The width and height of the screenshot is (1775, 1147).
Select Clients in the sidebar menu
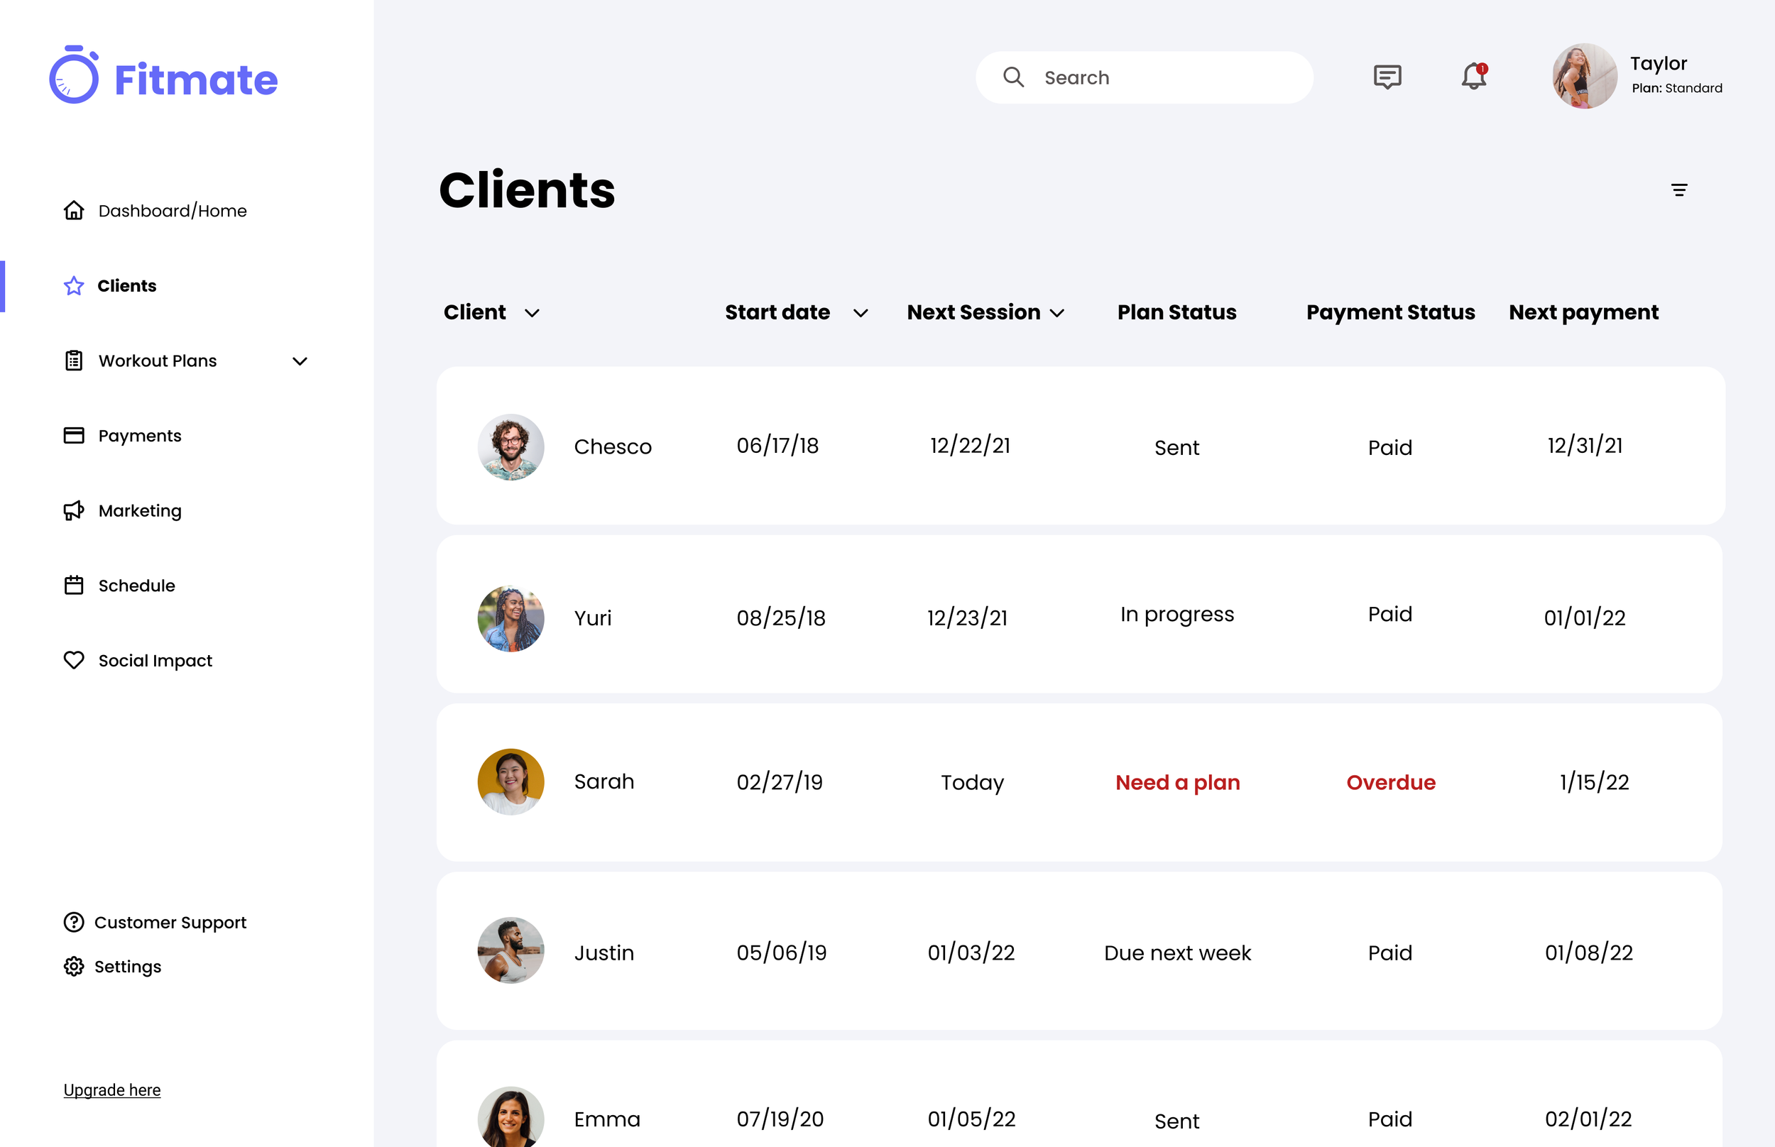pos(126,286)
